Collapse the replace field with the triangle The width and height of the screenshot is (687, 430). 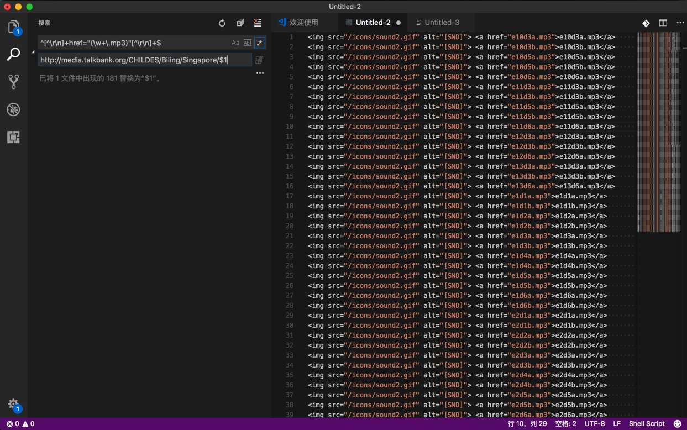(33, 52)
